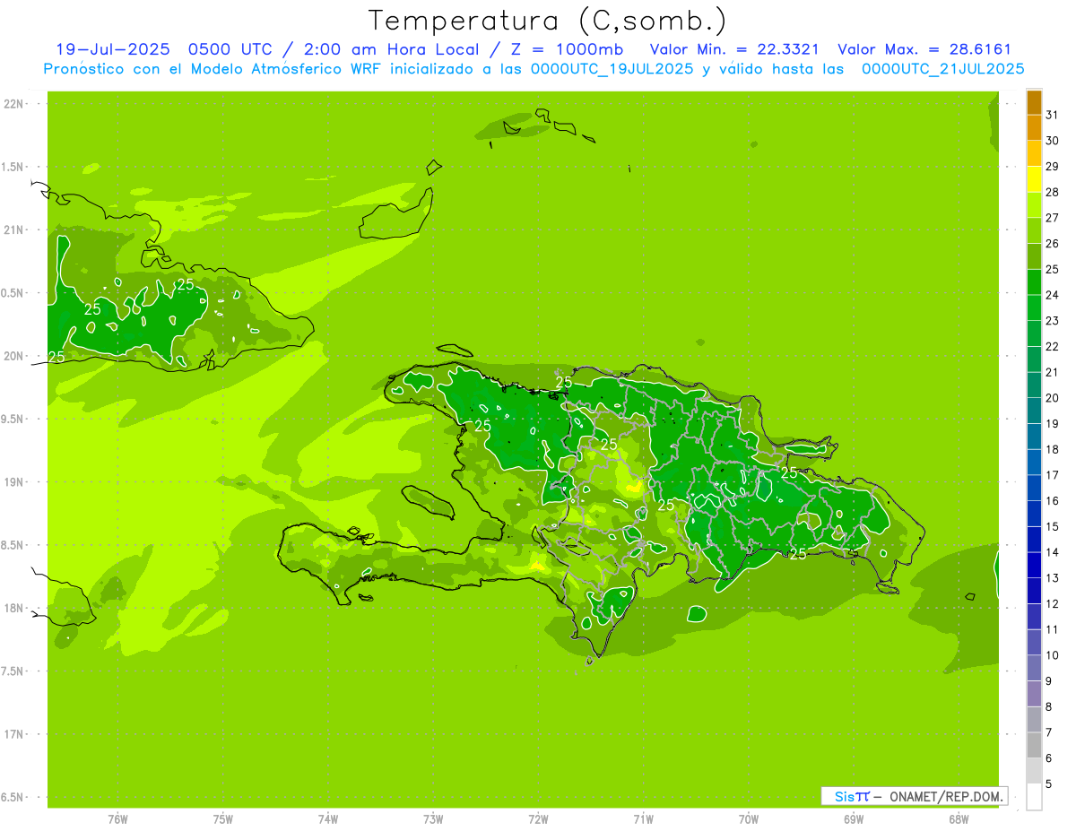The image size is (1076, 831).
Task: Click the '29' color bar label
Action: pos(1052,167)
